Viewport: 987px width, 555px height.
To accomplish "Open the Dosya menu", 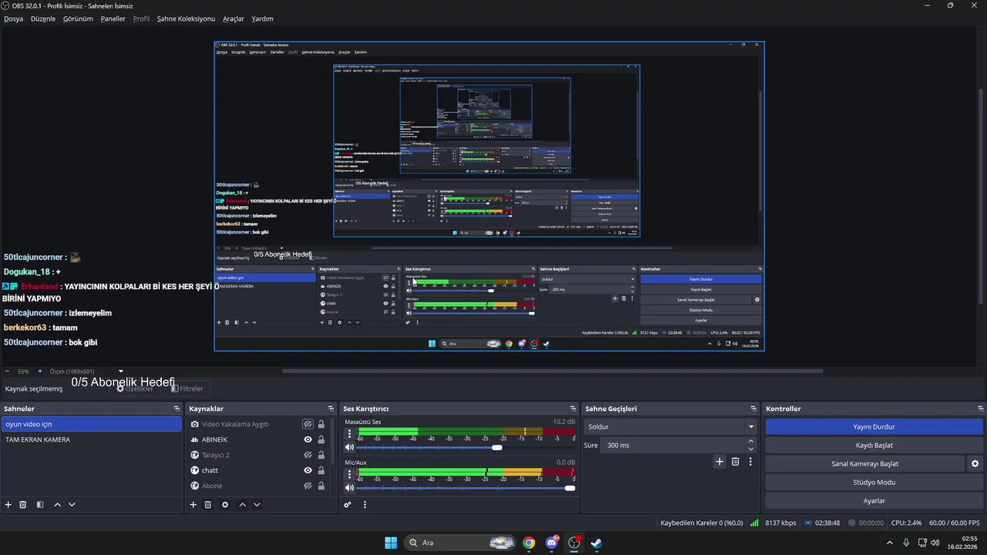I will click(13, 18).
